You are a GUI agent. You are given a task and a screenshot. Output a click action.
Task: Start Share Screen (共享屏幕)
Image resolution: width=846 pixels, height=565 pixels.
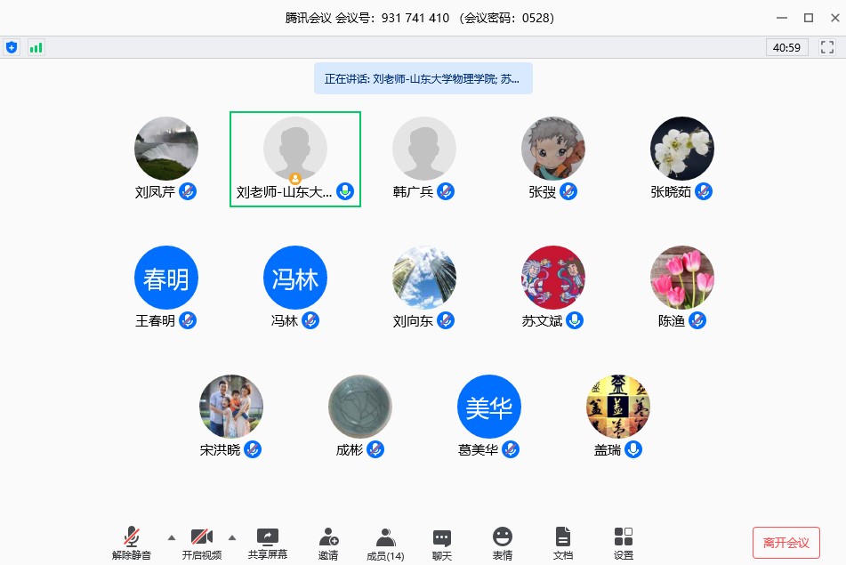click(268, 543)
